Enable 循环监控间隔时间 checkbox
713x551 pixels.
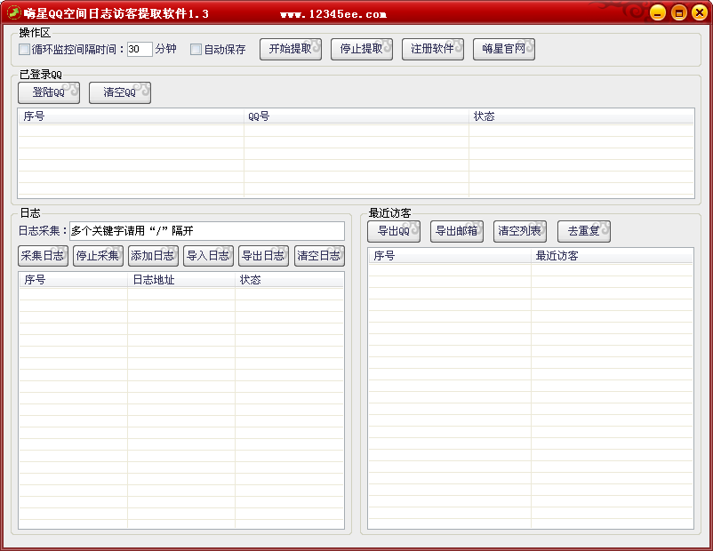pos(24,49)
